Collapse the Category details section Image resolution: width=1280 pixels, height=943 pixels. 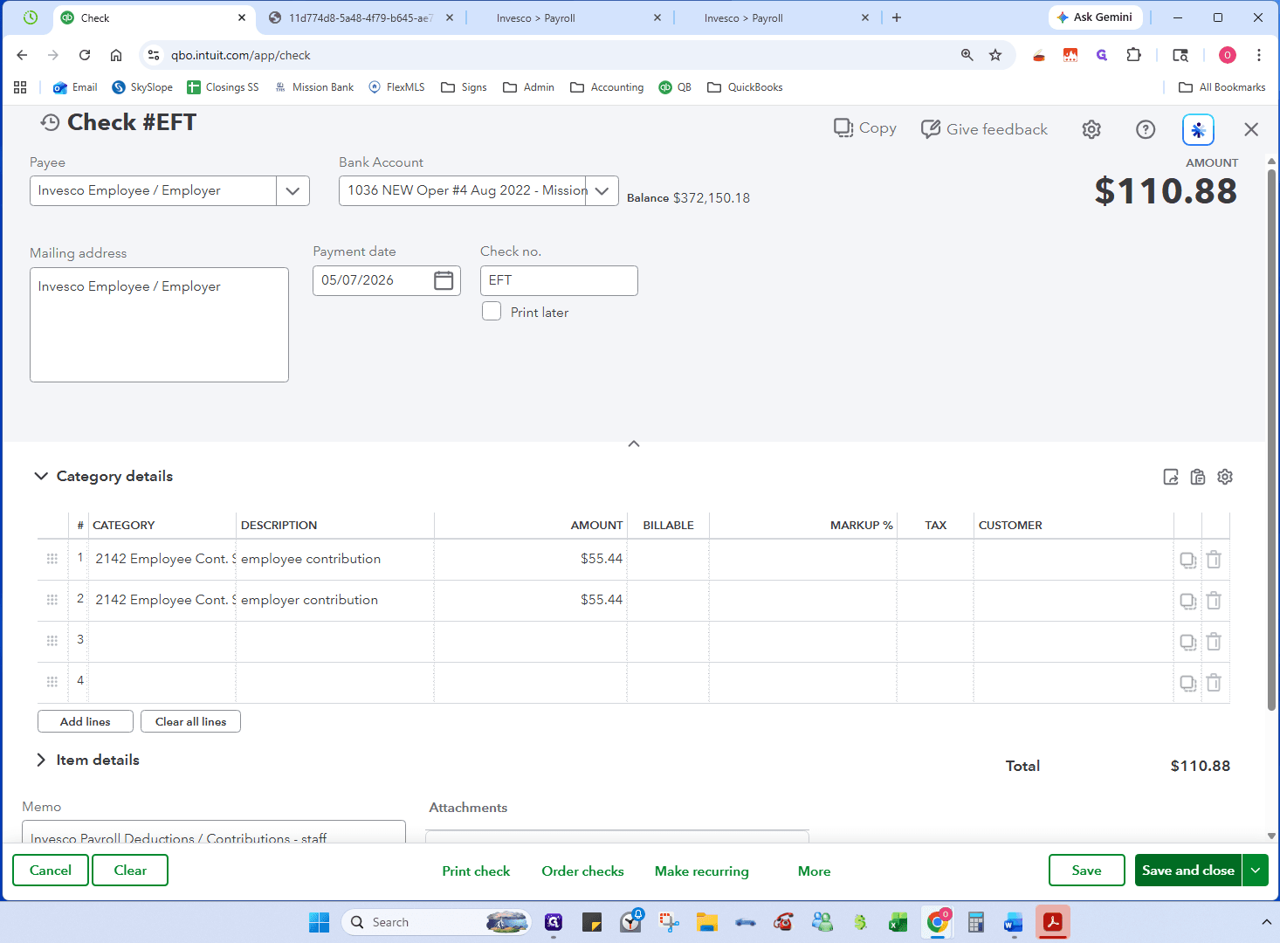pyautogui.click(x=41, y=476)
